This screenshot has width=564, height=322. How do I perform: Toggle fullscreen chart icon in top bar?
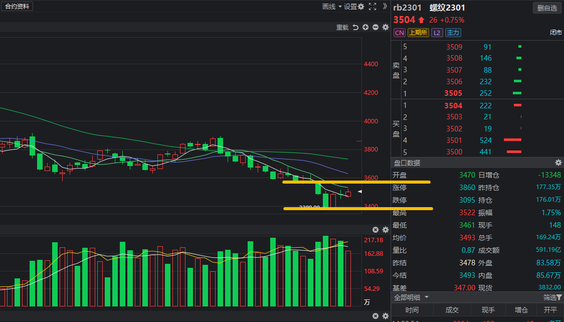click(x=372, y=7)
